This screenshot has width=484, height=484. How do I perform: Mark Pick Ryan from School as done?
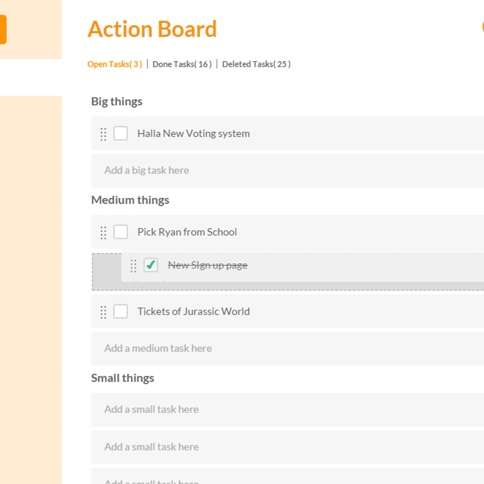pos(120,232)
